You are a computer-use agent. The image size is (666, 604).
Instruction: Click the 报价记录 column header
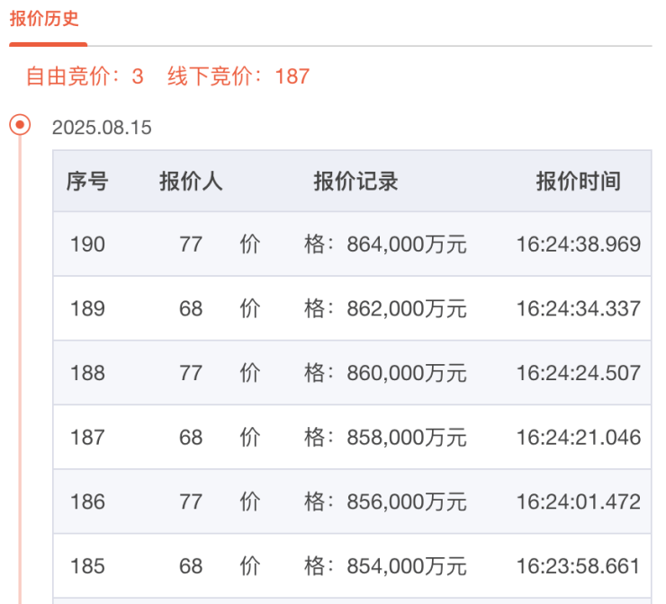pos(355,182)
